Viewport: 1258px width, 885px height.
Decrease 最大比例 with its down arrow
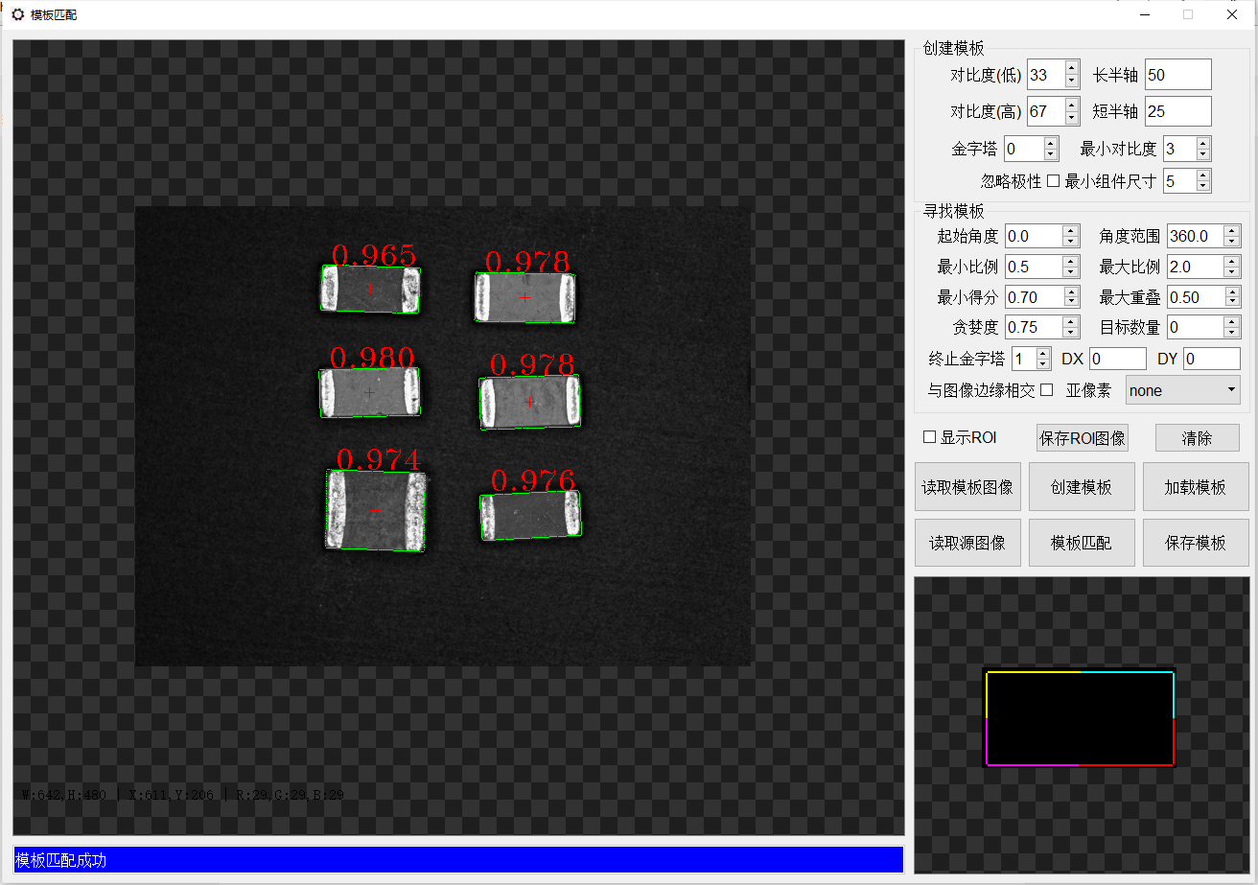[x=1232, y=272]
